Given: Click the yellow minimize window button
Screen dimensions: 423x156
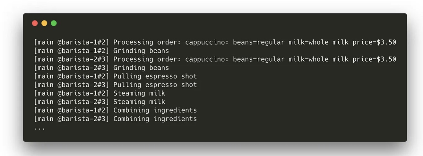Looking at the screenshot, I should (44, 23).
